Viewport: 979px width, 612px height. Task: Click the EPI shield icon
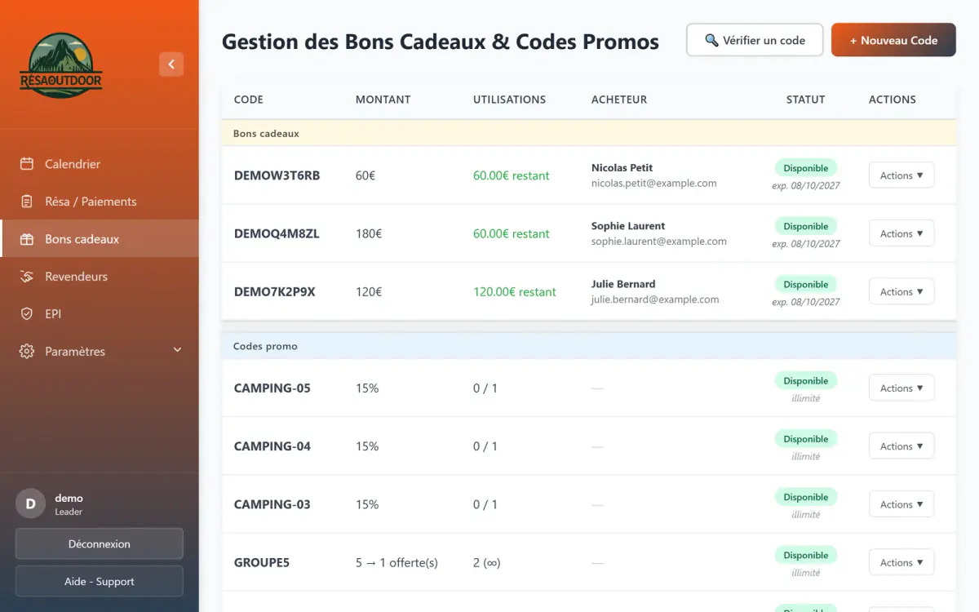point(27,314)
